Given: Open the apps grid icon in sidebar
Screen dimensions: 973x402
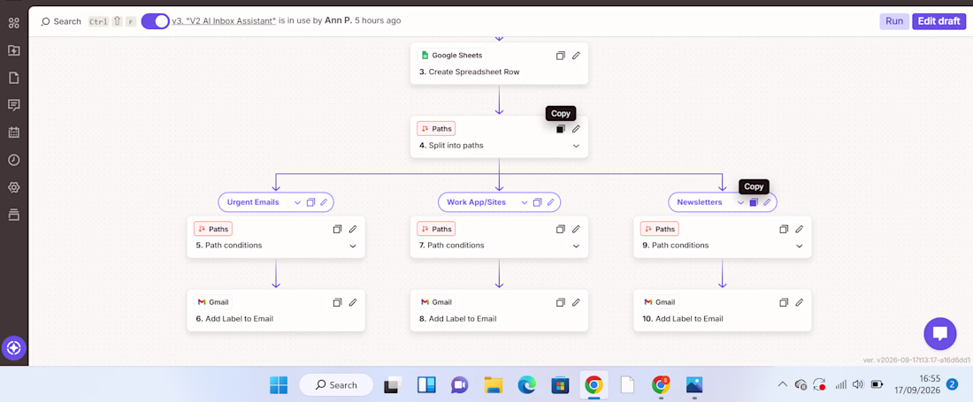Looking at the screenshot, I should 13,23.
